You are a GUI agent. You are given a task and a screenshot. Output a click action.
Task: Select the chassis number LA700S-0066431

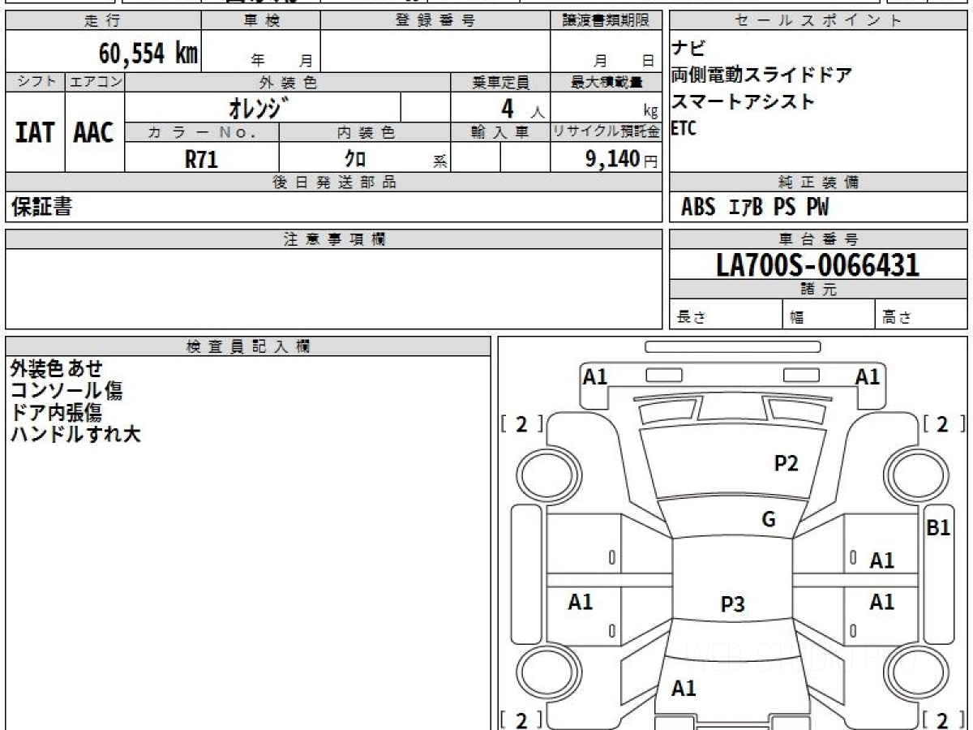tap(818, 264)
